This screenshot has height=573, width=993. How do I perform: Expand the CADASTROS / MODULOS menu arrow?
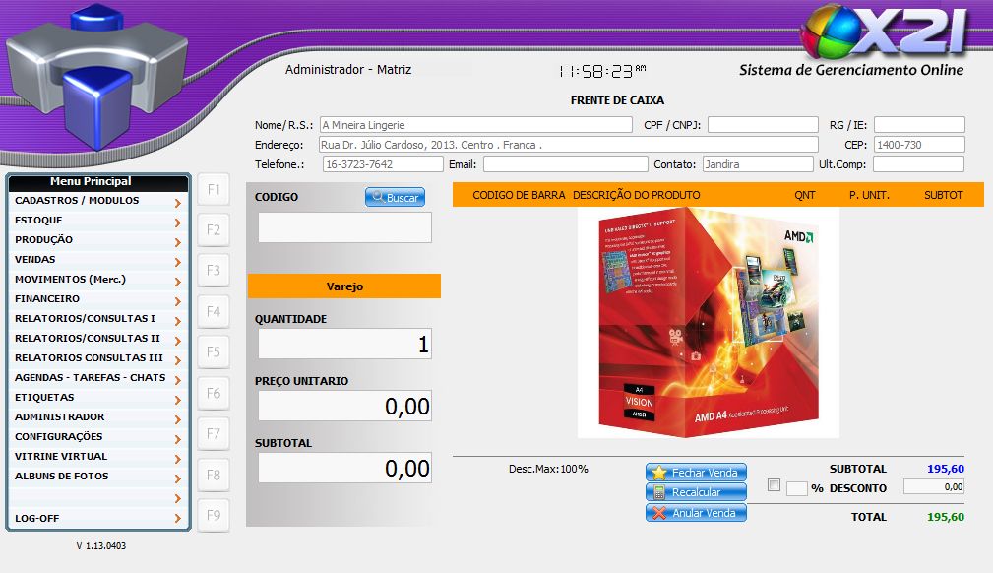[177, 202]
